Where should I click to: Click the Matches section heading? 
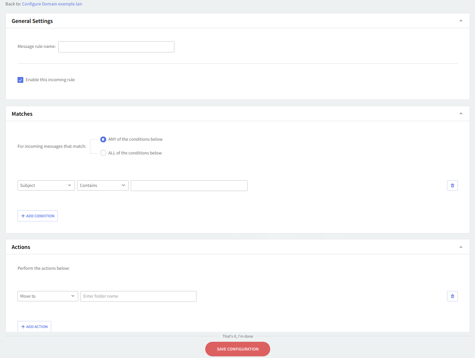(x=22, y=114)
